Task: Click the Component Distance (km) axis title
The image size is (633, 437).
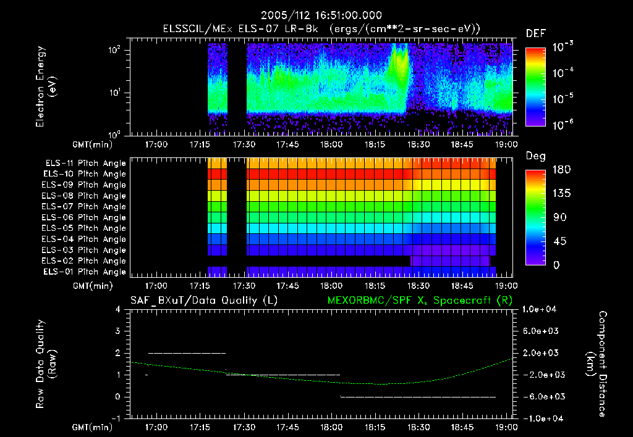Action: coord(597,364)
